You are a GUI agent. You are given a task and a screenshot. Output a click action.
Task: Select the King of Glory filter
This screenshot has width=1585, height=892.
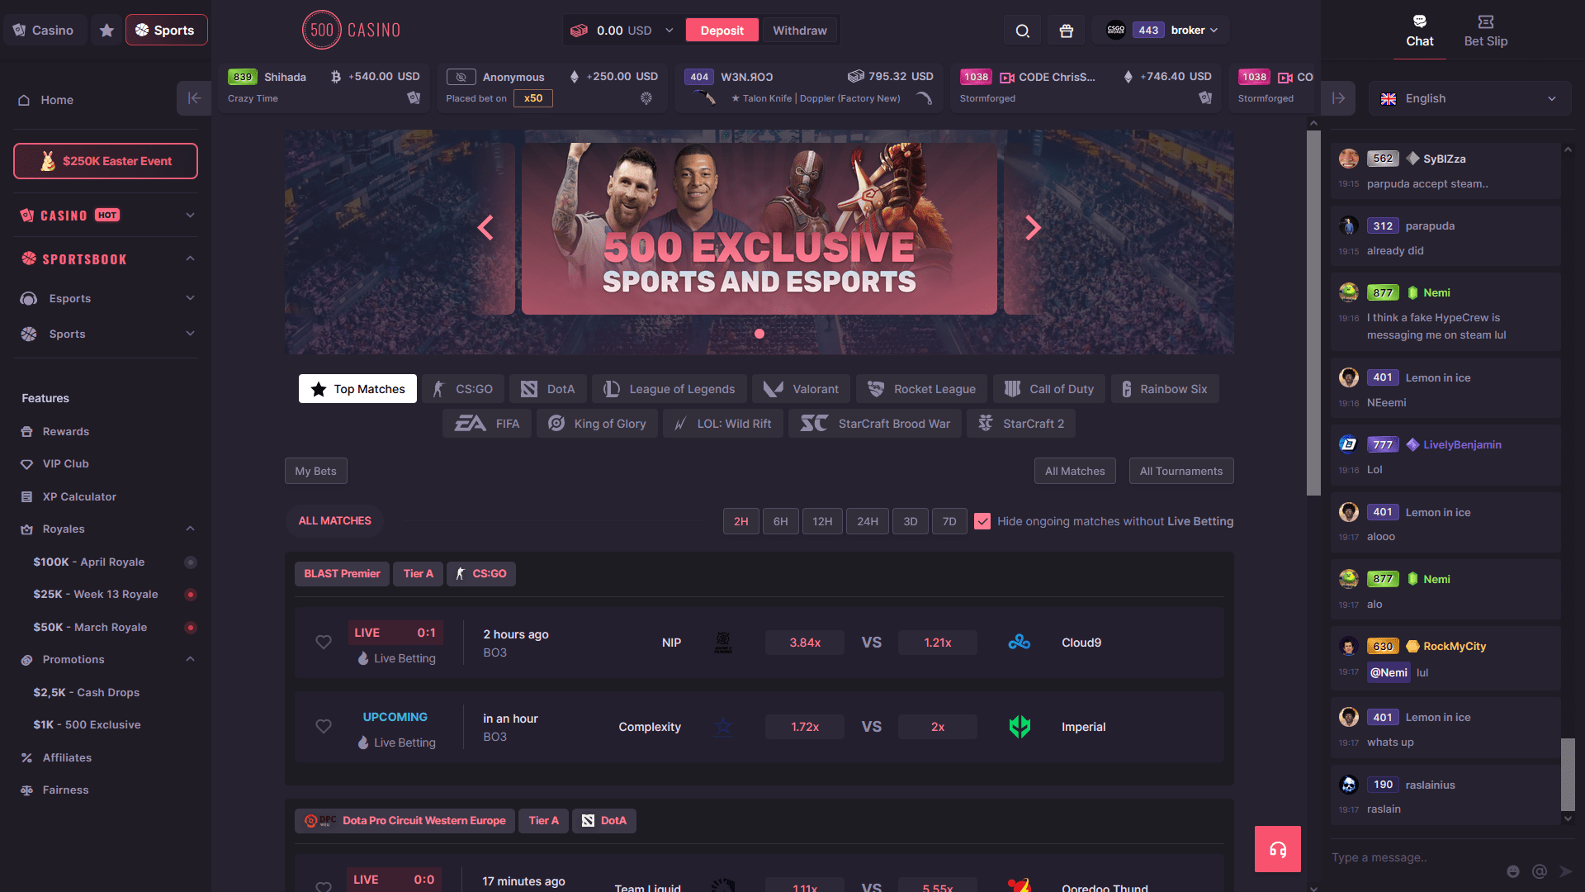click(x=598, y=424)
